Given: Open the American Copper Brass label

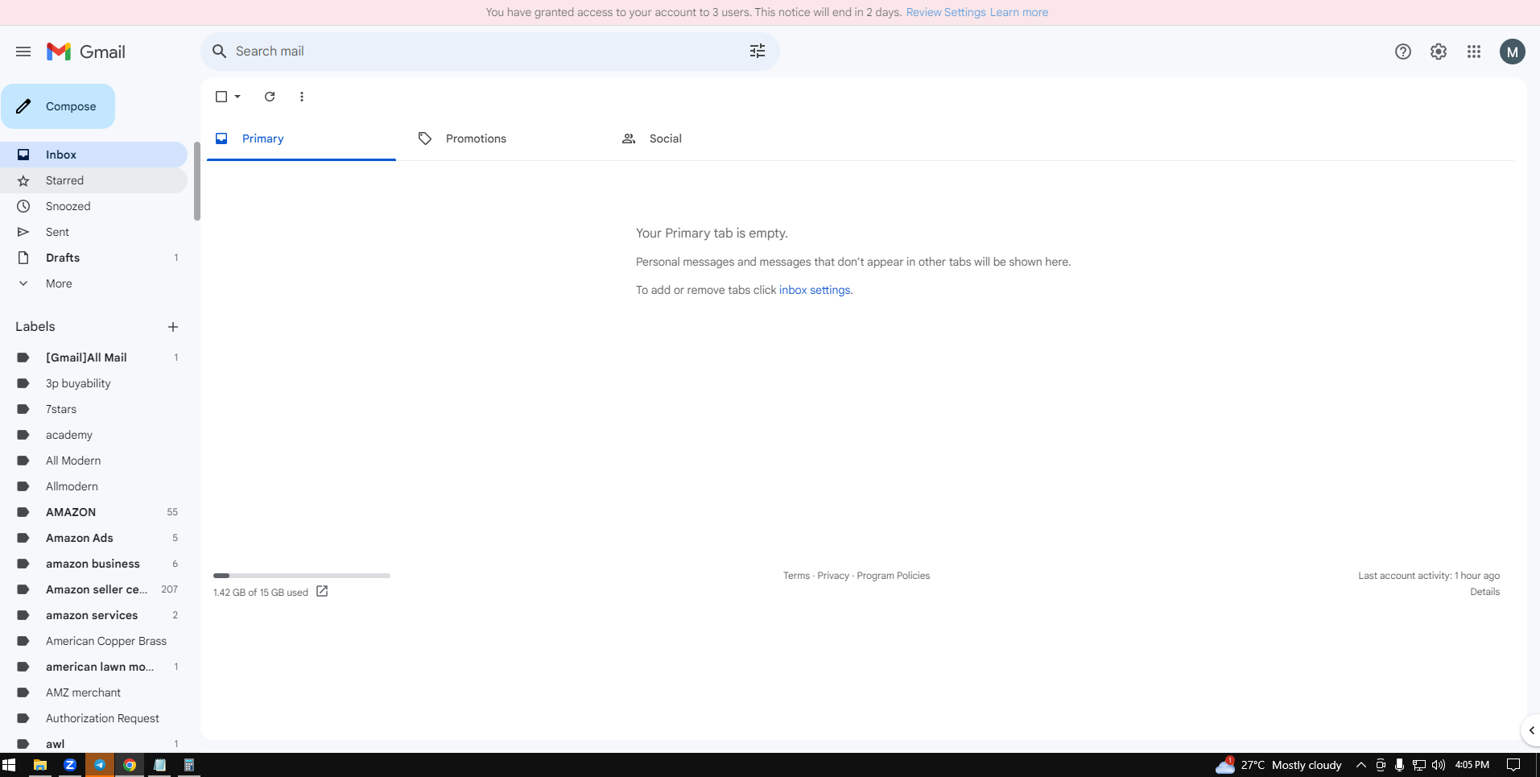Looking at the screenshot, I should [93, 641].
